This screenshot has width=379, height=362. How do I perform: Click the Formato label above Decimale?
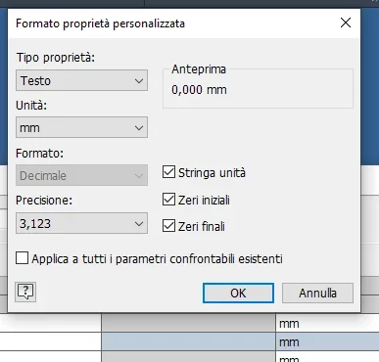pos(39,153)
